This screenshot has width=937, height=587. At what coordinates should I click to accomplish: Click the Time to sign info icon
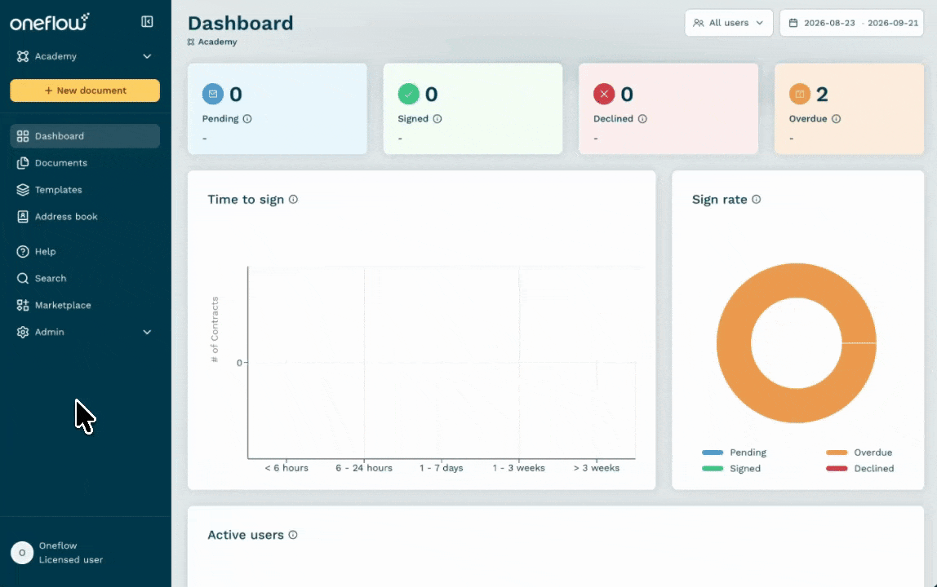point(293,200)
